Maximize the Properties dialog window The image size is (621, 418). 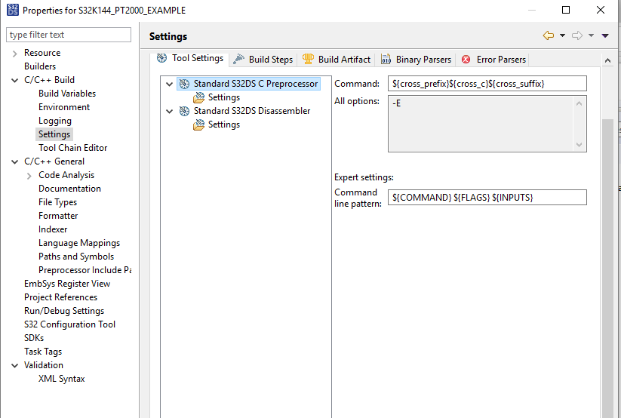(x=566, y=10)
